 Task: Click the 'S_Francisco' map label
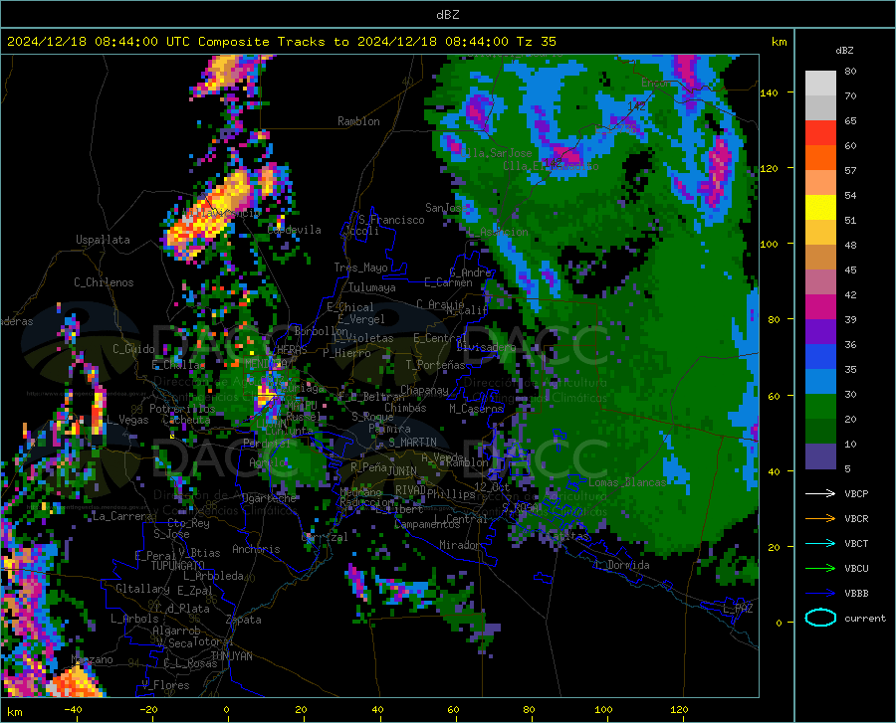pos(391,220)
